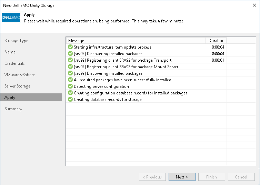260x185 pixels.
Task: Select 'All required packages have been successfully installed'
Action: (x=122, y=80)
